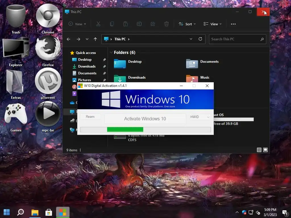Open the New dropdown in Explorer

tap(77, 24)
